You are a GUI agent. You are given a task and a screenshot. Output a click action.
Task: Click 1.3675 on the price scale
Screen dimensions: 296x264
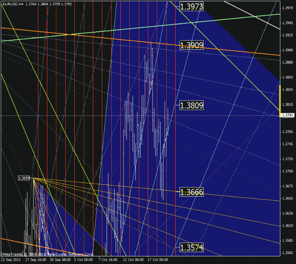(287, 186)
